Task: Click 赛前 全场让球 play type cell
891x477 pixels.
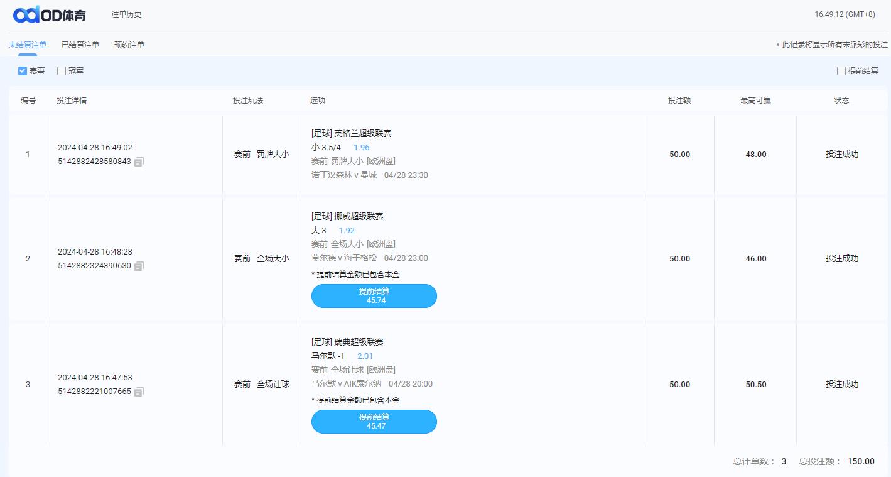Action: [262, 384]
